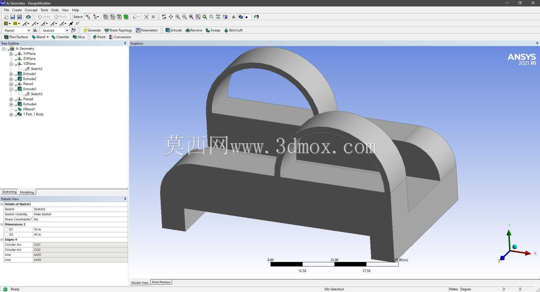Activate the Rotate view tool

[164, 17]
